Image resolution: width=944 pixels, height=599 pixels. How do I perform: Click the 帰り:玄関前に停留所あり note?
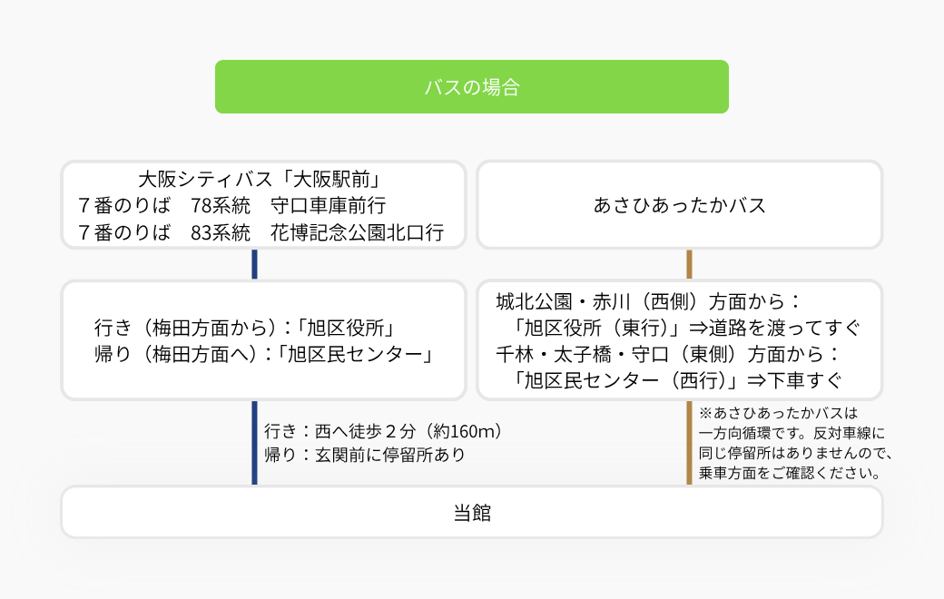[x=365, y=455]
